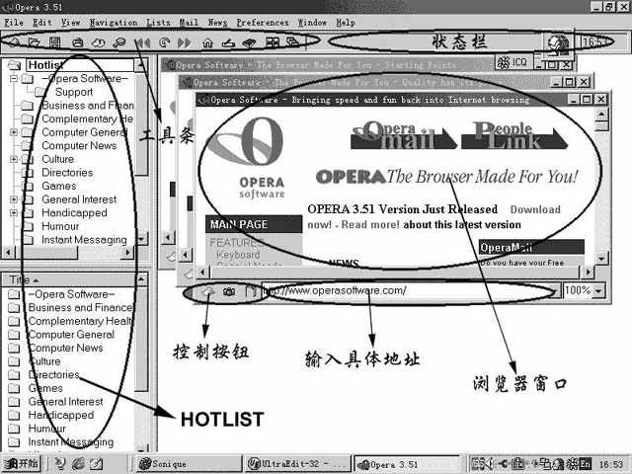Switch to Sonique in the taskbar

pyautogui.click(x=189, y=464)
